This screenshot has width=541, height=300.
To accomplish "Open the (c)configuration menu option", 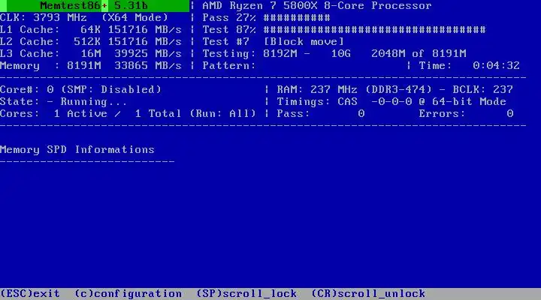I will 128,293.
